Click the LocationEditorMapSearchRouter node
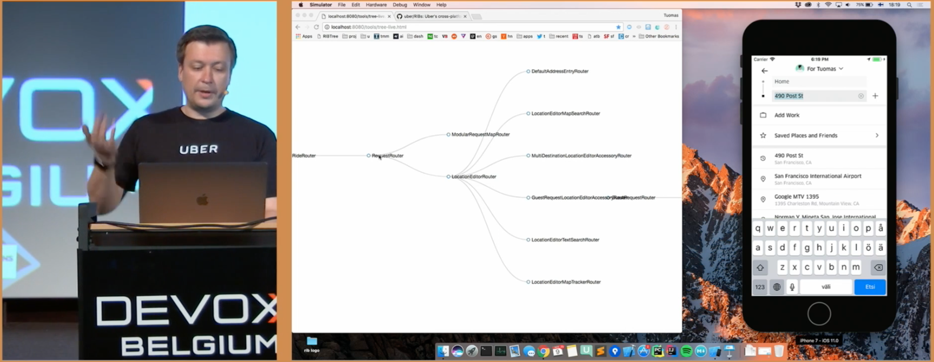This screenshot has height=362, width=934. click(x=564, y=113)
